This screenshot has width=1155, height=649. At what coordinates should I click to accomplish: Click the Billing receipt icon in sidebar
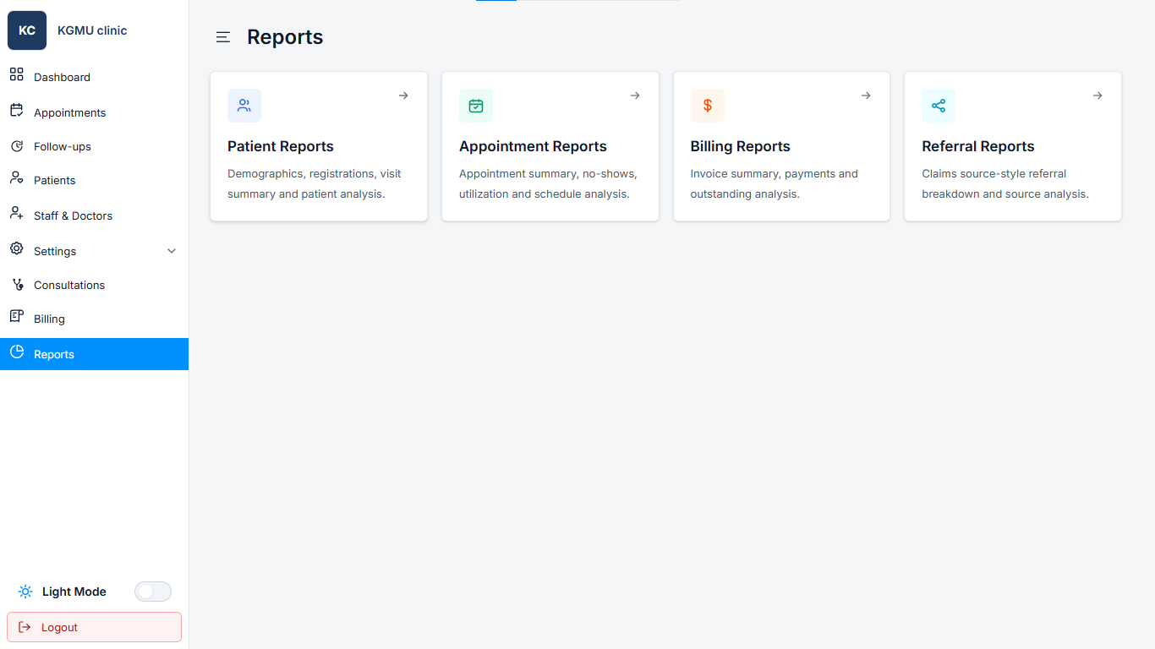[x=16, y=316]
